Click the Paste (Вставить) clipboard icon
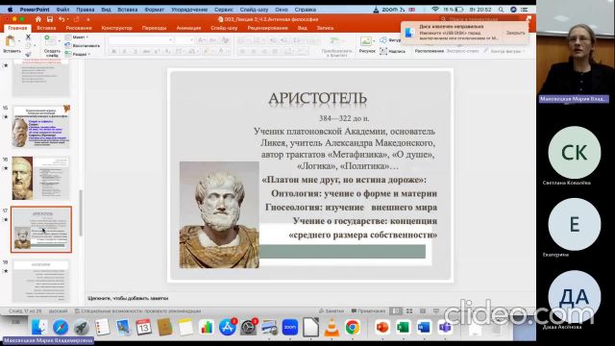This screenshot has height=346, width=615. 11,40
